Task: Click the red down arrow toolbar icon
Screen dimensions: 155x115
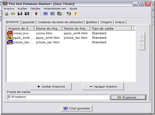Action: point(36,14)
